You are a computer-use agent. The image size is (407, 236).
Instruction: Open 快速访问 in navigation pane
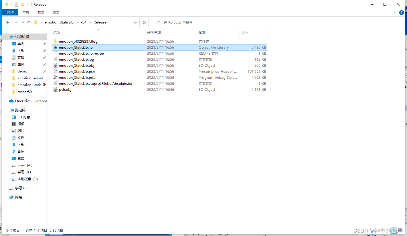click(22, 37)
